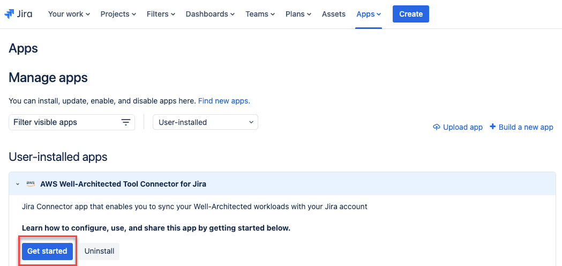Click the Create button
This screenshot has width=562, height=266.
411,14
